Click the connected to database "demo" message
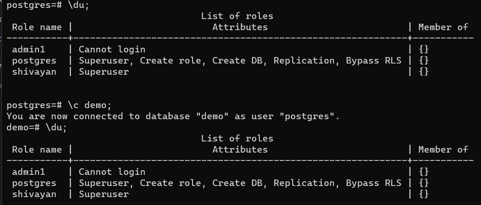The image size is (481, 205). (173, 116)
